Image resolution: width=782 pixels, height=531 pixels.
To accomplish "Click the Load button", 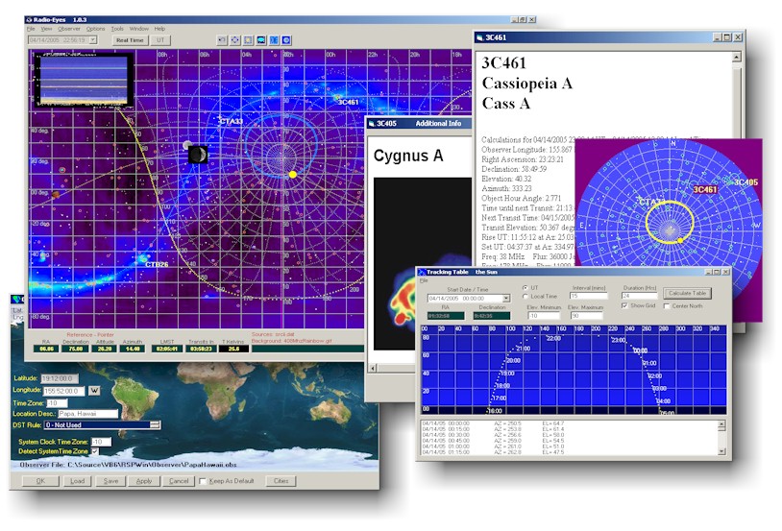I will click(77, 481).
